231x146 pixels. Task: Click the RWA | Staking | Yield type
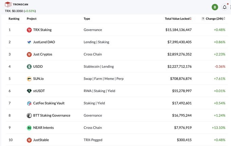(100, 91)
